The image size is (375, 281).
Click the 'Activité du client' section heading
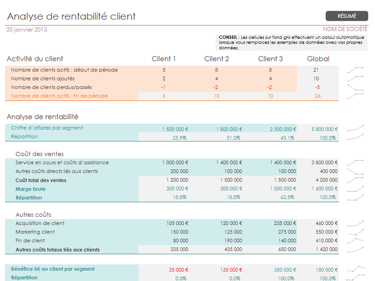click(35, 59)
